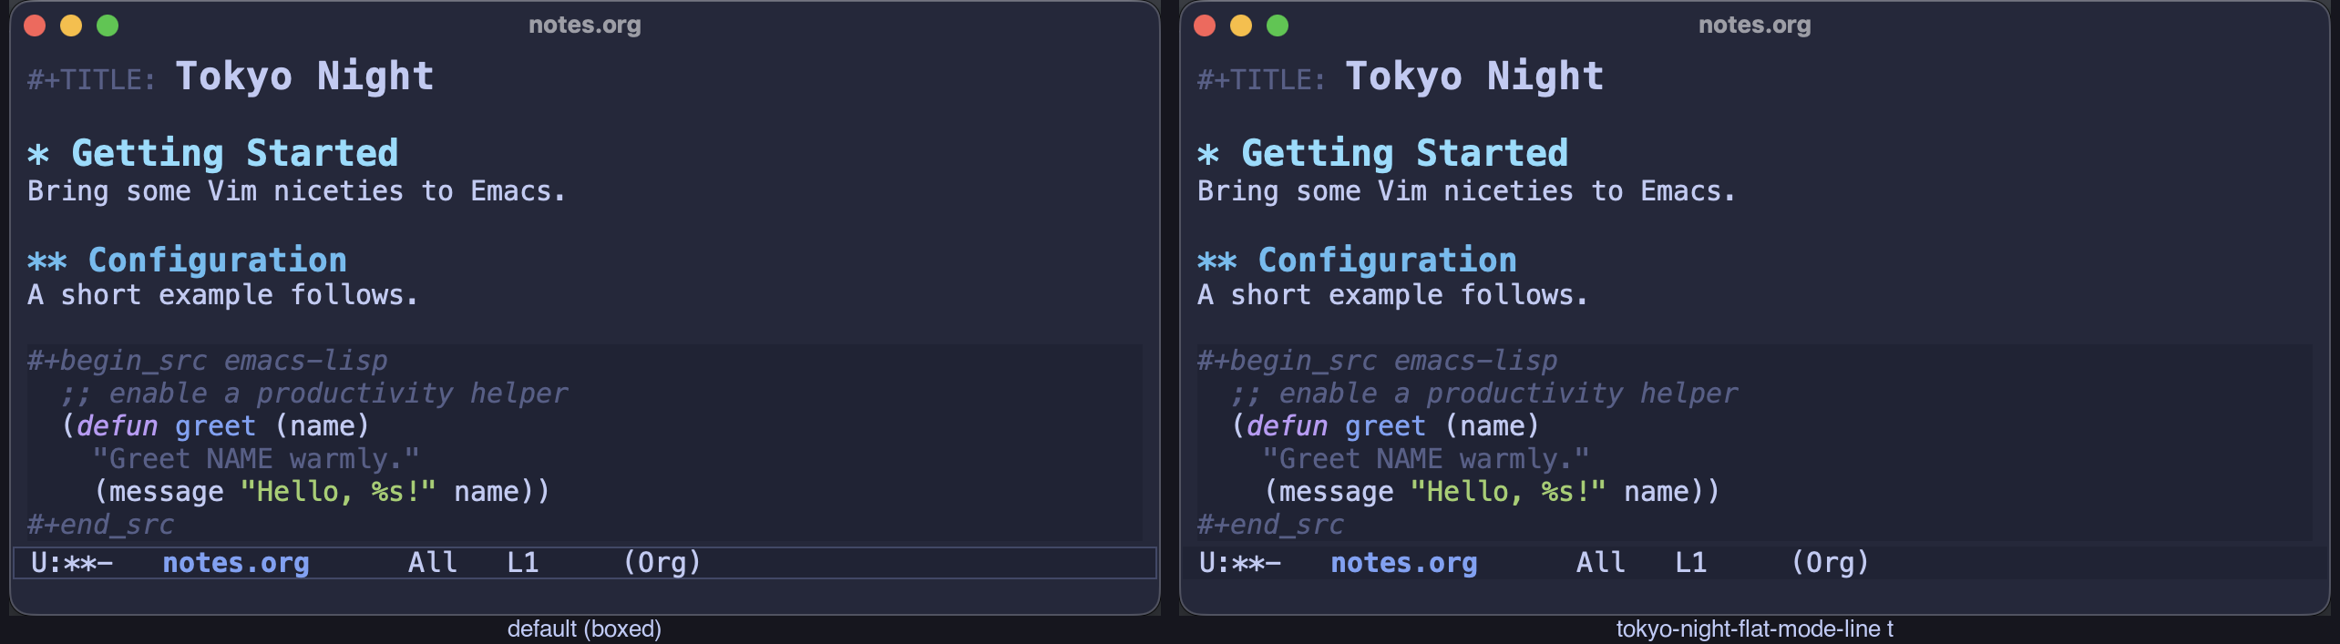This screenshot has width=2340, height=644.
Task: Click the U:**- status in left mode line
Action: (x=72, y=563)
